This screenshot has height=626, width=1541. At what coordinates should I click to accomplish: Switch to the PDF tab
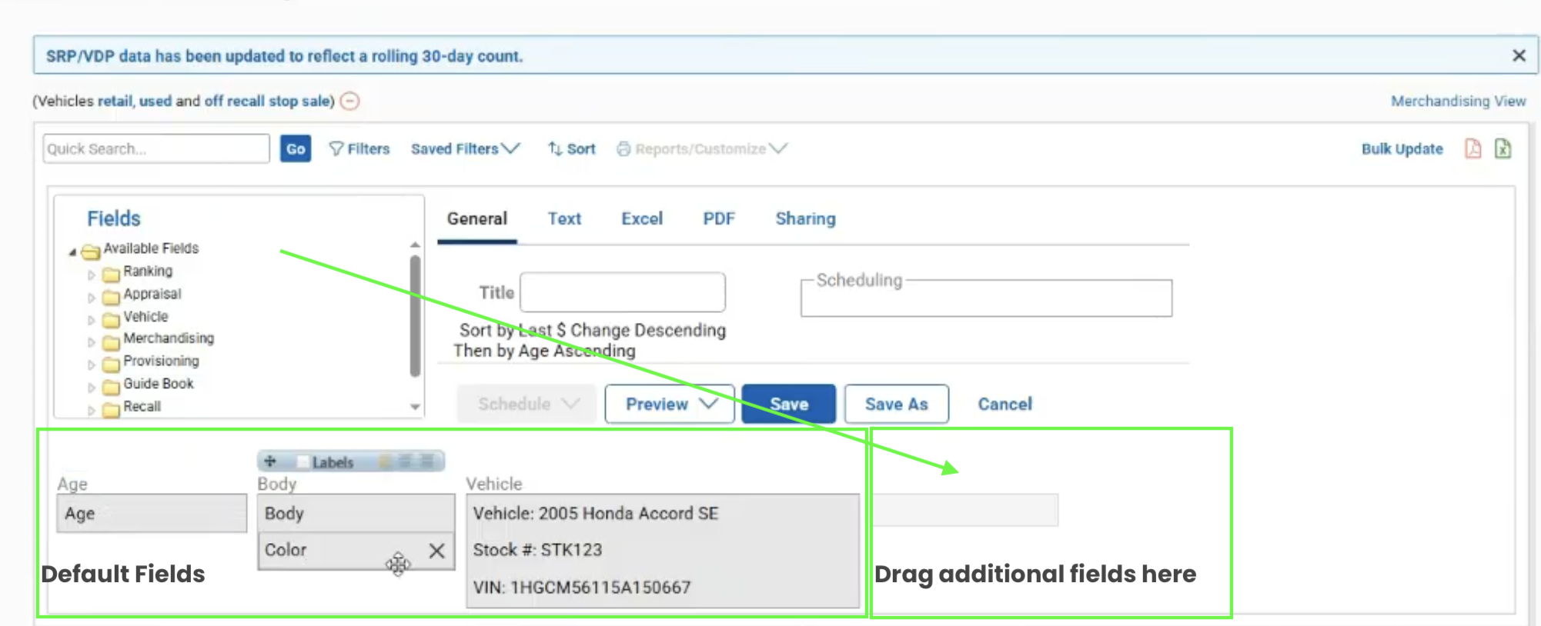(719, 218)
